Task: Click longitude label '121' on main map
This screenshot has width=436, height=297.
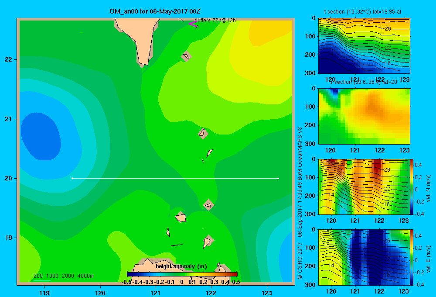Action: (156, 293)
